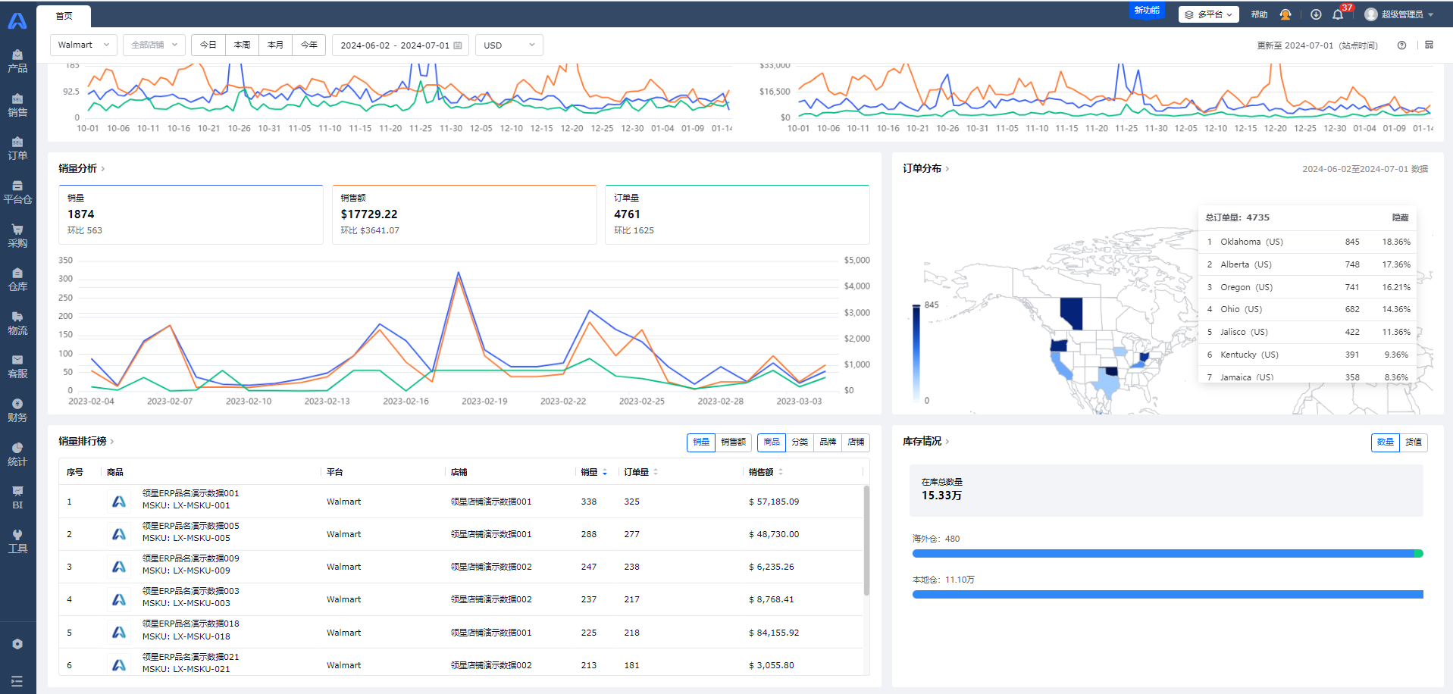
Task: Group ranking by 店铺
Action: click(x=856, y=442)
